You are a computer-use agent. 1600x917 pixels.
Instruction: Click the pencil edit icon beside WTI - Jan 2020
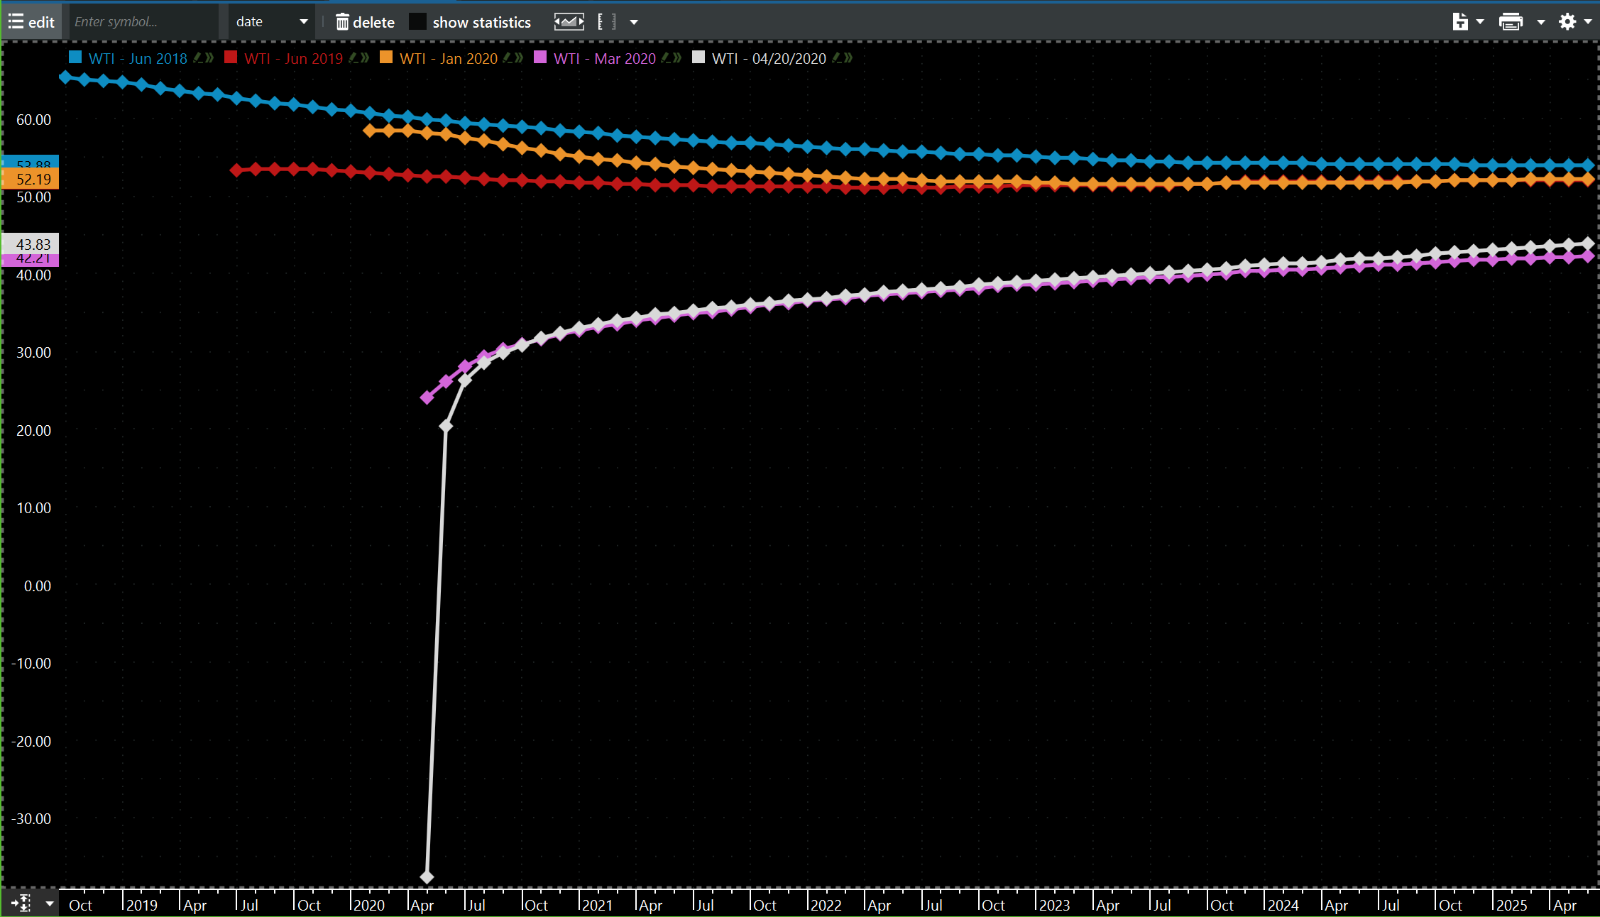[x=508, y=58]
